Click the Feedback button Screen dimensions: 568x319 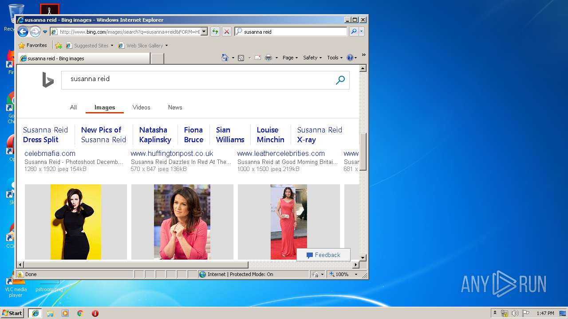323,255
